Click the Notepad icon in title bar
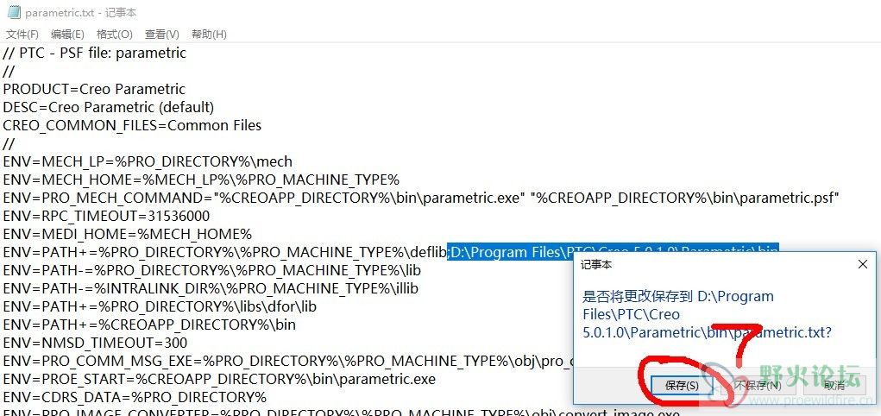881x416 pixels. pyautogui.click(x=14, y=12)
